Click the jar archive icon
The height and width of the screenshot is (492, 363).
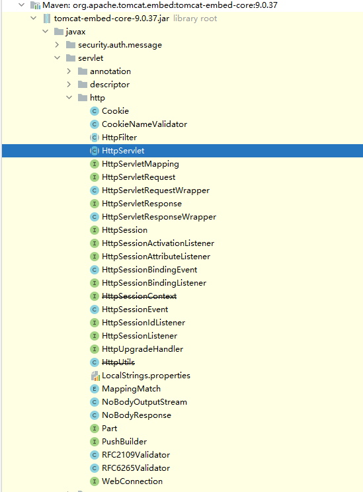tap(47, 19)
